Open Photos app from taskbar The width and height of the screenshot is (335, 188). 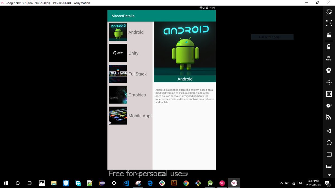point(42,183)
